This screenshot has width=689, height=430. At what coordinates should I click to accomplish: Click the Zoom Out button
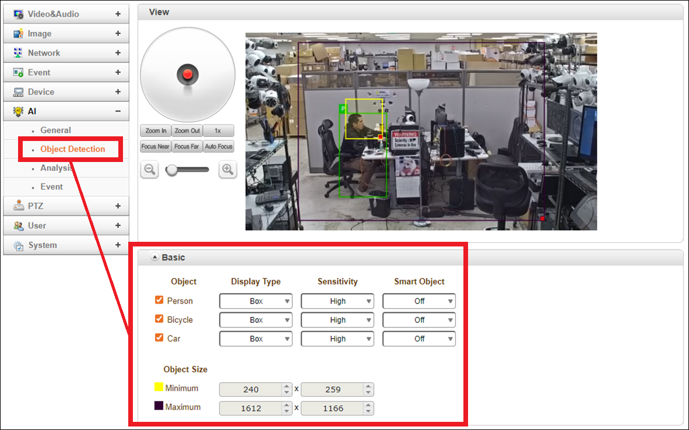click(x=187, y=131)
